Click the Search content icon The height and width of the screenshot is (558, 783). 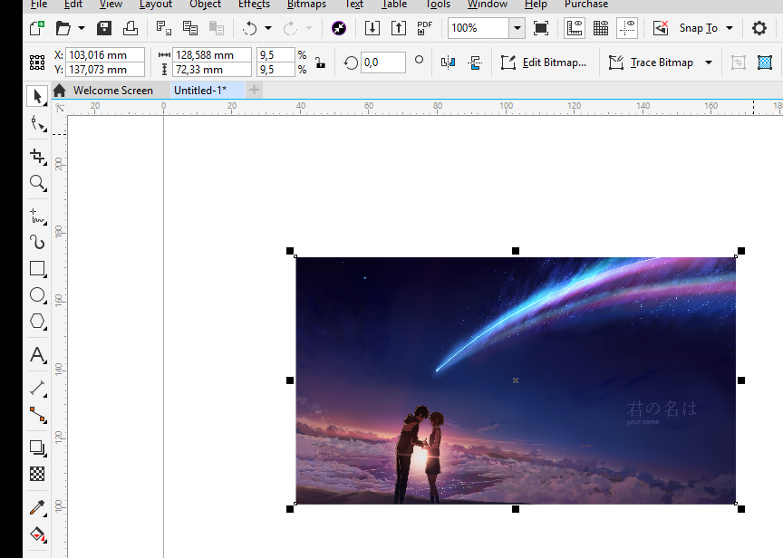point(339,28)
